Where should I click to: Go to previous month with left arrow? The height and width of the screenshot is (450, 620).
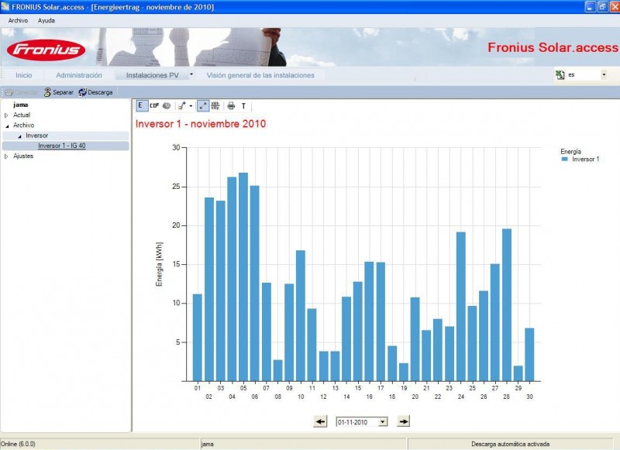click(x=320, y=421)
